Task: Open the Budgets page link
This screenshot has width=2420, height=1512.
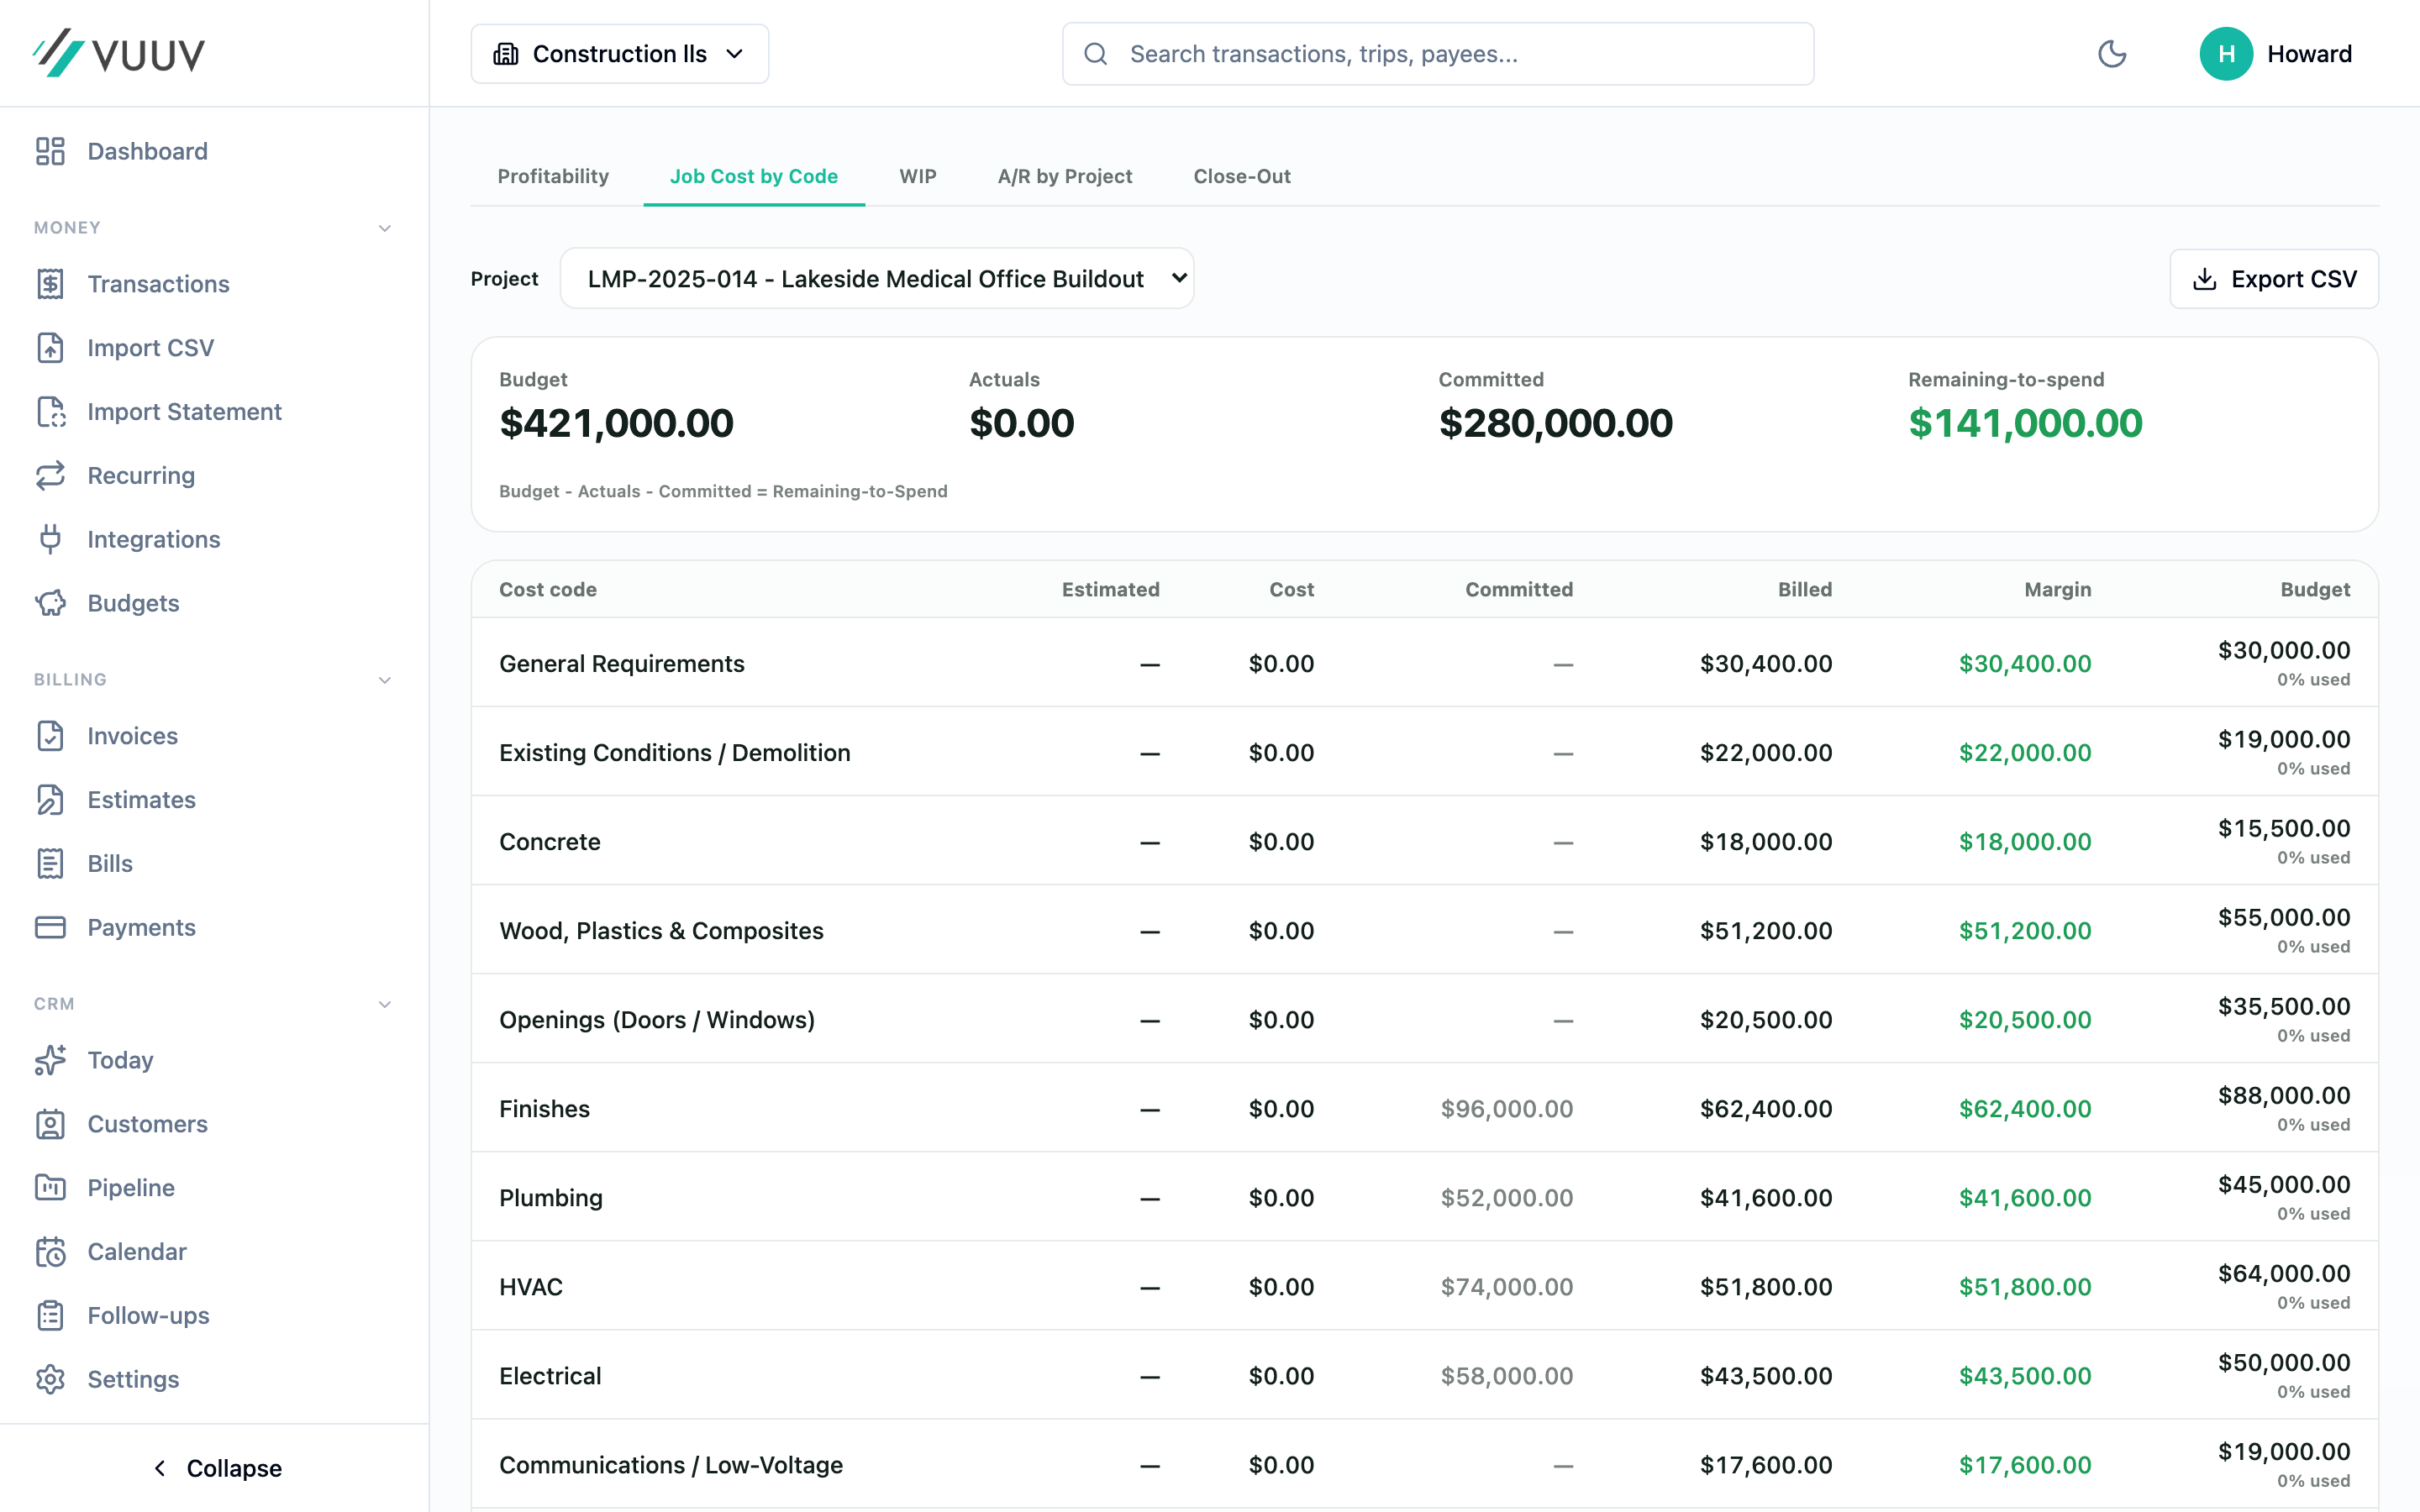Action: 133,603
